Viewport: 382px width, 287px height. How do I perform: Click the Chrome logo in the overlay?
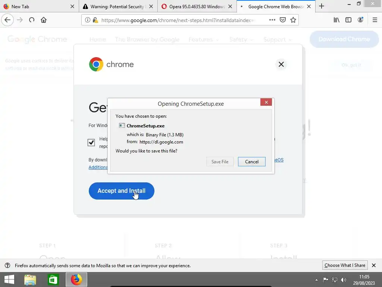[96, 64]
